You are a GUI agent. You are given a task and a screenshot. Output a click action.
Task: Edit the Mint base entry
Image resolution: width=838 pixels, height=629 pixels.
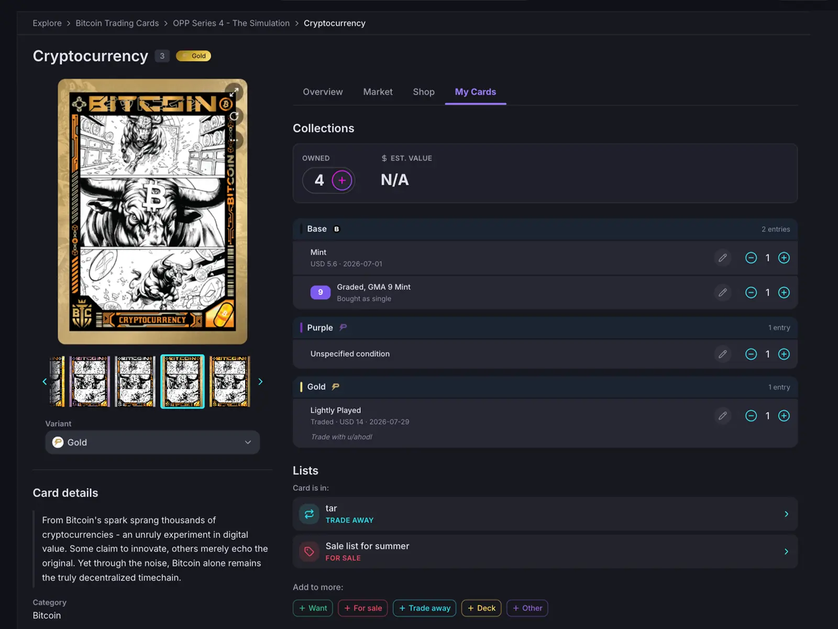pos(723,258)
